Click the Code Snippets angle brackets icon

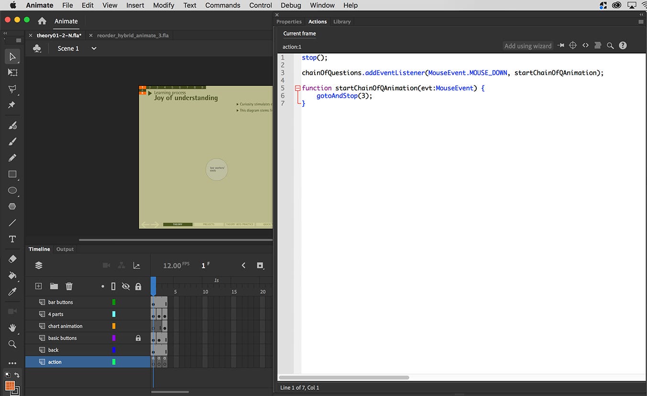(585, 45)
